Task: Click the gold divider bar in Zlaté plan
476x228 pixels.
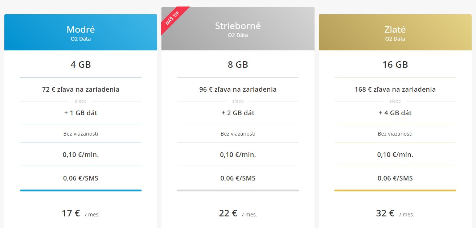Action: pyautogui.click(x=395, y=190)
